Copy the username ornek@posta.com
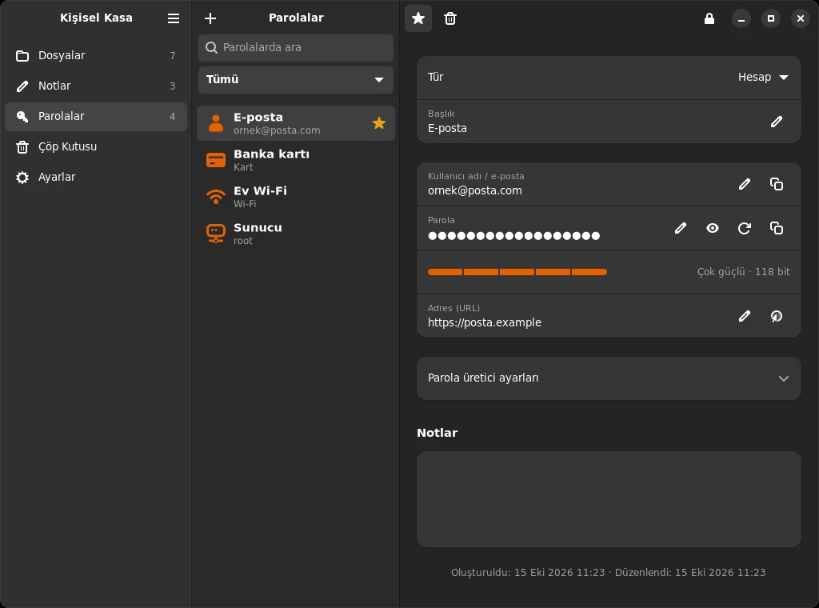 (776, 184)
